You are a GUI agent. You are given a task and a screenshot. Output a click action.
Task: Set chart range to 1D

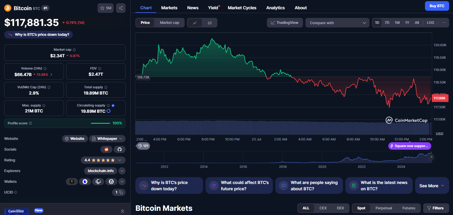pyautogui.click(x=377, y=23)
